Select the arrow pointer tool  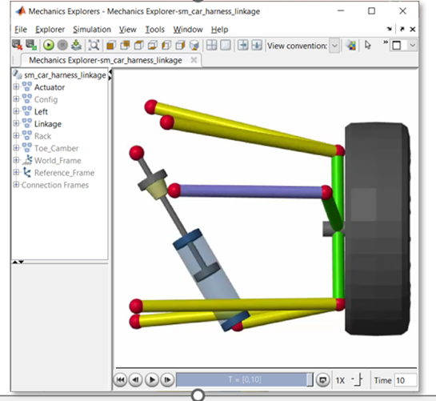tap(367, 45)
